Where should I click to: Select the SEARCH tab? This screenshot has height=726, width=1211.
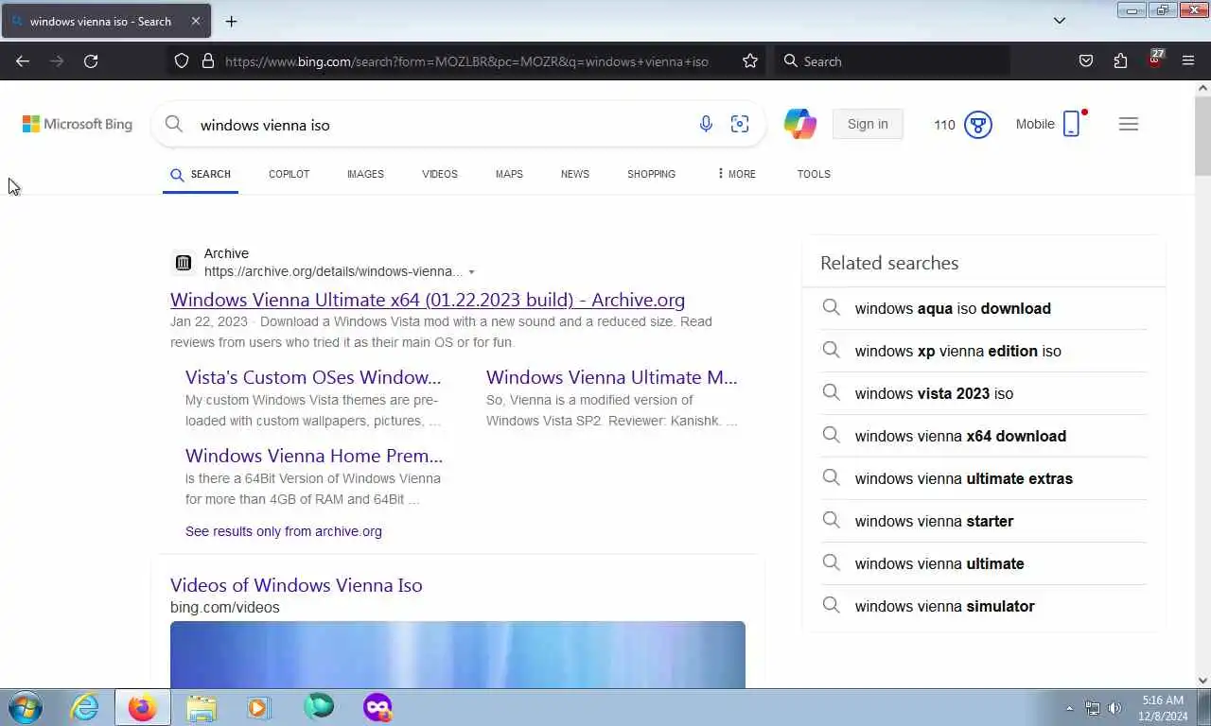pos(201,174)
